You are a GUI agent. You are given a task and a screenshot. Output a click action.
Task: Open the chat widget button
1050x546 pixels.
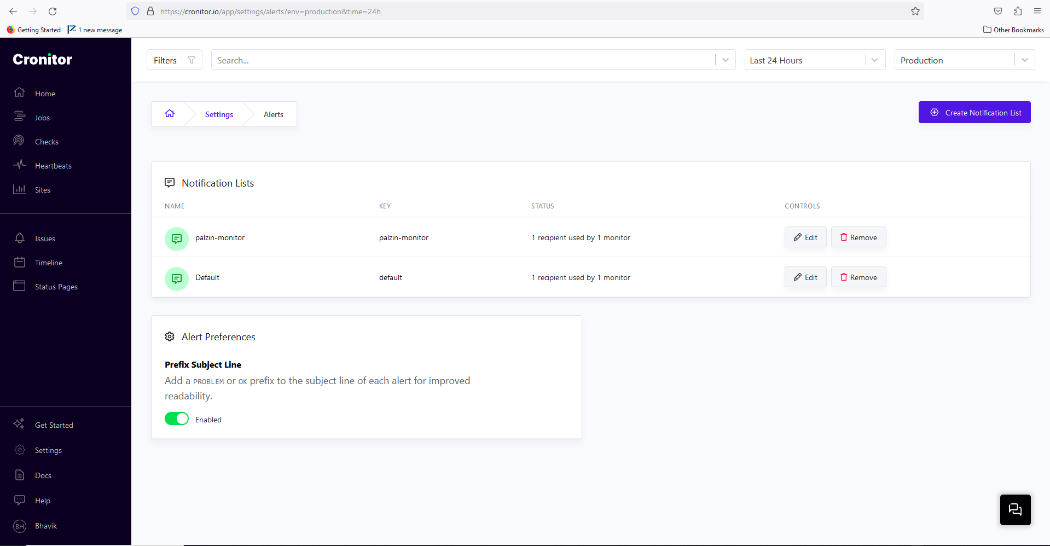point(1015,510)
